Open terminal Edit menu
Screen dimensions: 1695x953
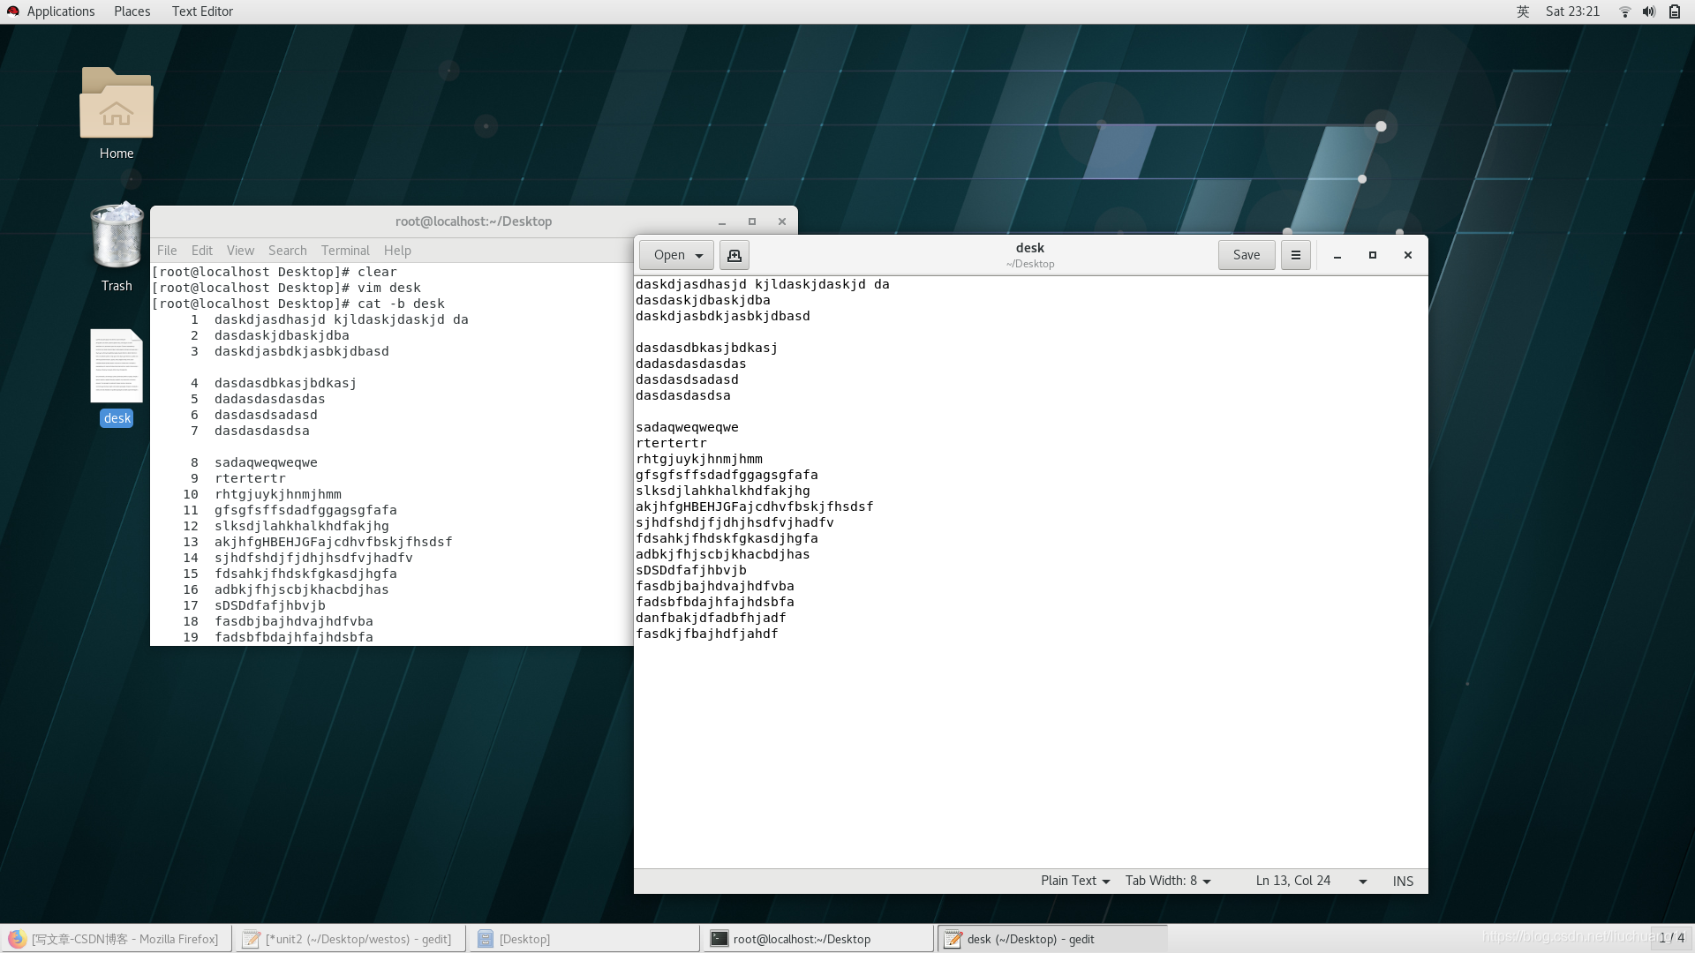point(202,251)
